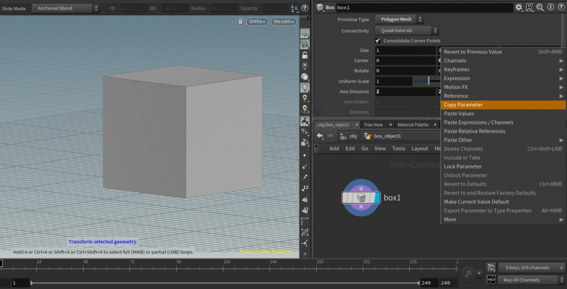
Task: Click the materials display icon in display toolbar
Action: pos(305,121)
